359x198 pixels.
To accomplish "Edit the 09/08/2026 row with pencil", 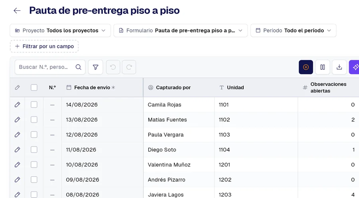I will (17, 180).
